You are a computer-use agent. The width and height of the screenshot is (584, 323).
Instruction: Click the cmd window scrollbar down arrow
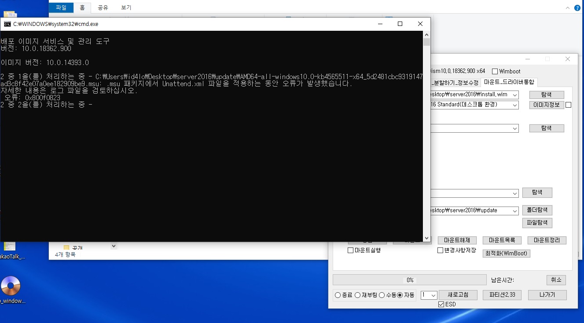pyautogui.click(x=426, y=238)
